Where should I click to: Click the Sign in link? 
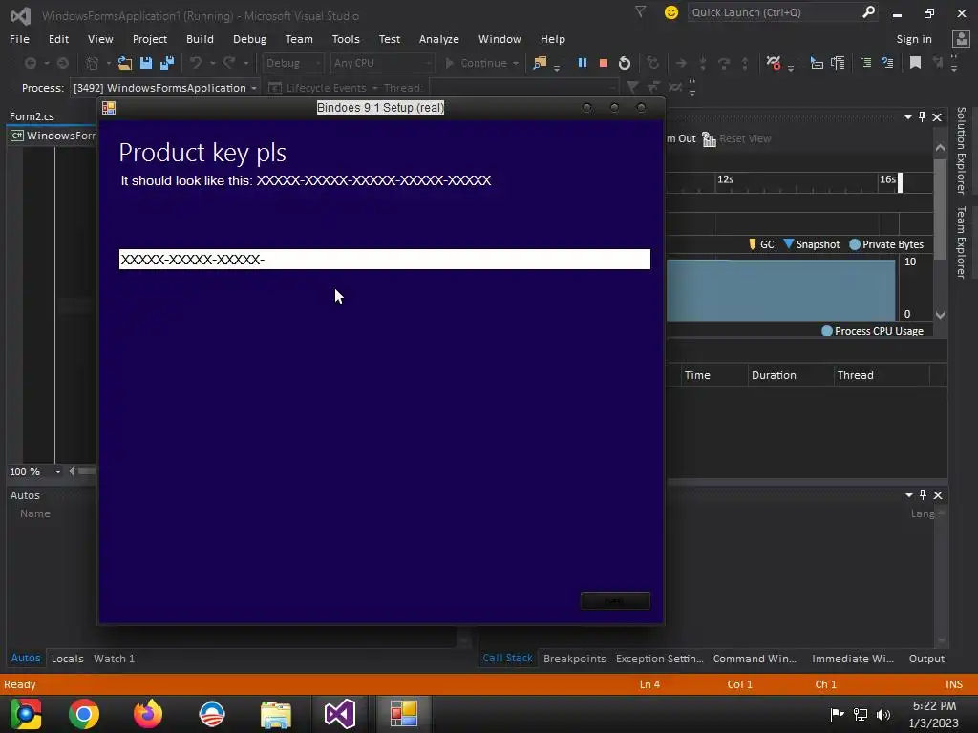(x=914, y=39)
